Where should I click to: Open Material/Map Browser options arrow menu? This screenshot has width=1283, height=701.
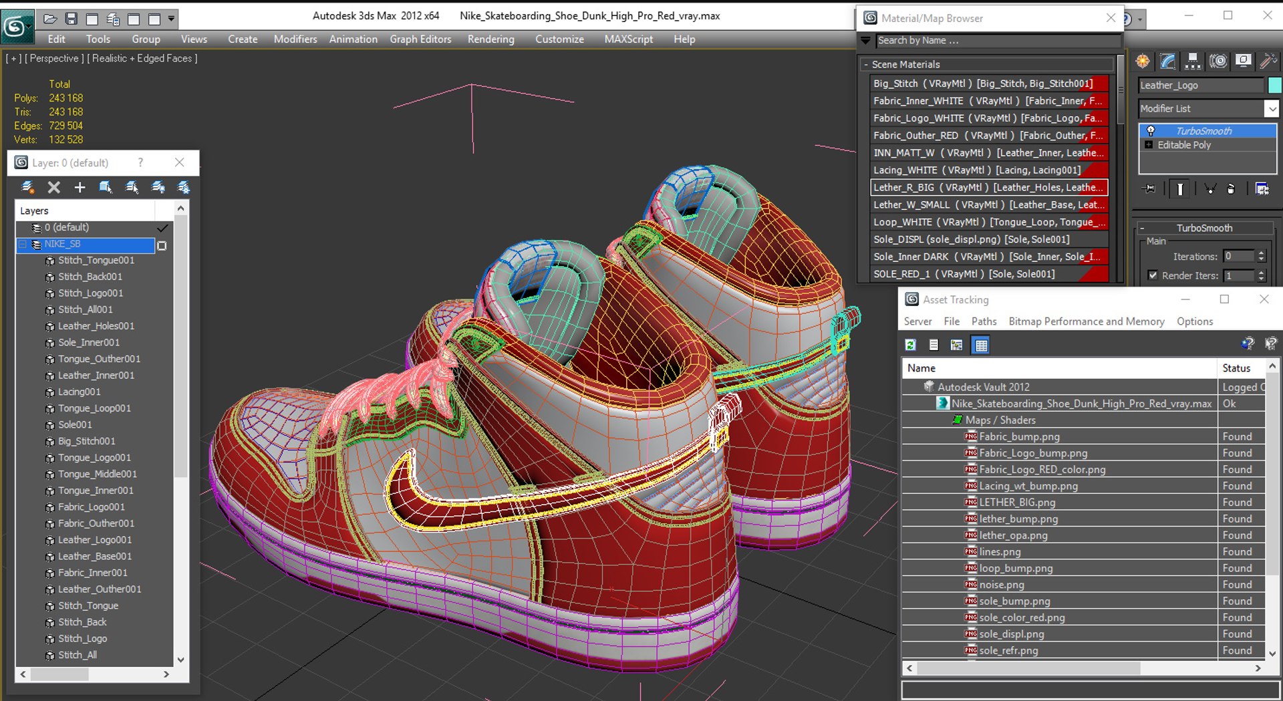[865, 41]
